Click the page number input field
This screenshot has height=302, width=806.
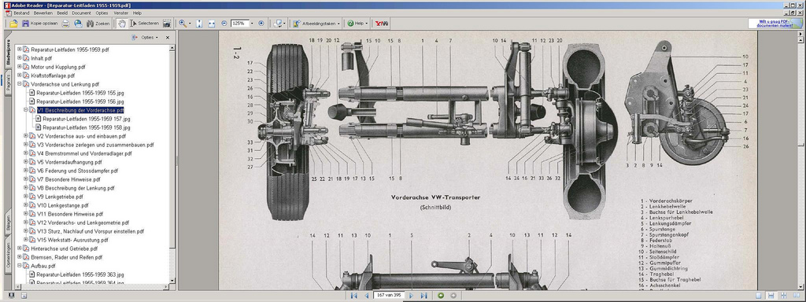pyautogui.click(x=390, y=296)
